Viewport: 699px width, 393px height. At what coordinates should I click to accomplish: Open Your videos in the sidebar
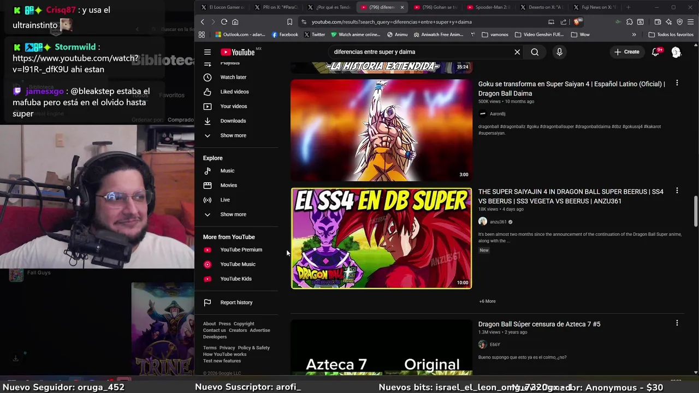point(233,106)
